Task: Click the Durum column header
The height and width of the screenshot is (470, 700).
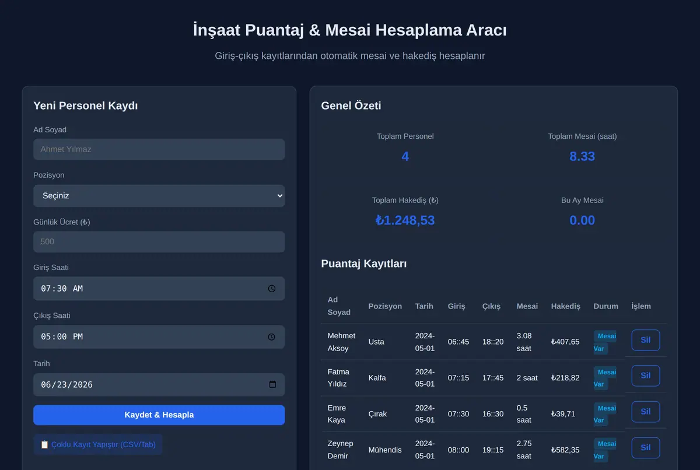Action: point(606,306)
